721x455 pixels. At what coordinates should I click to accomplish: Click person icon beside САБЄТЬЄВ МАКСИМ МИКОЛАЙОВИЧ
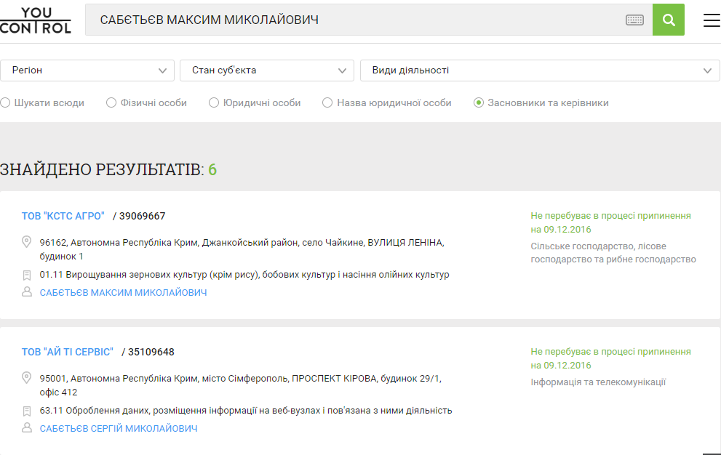[x=27, y=292]
